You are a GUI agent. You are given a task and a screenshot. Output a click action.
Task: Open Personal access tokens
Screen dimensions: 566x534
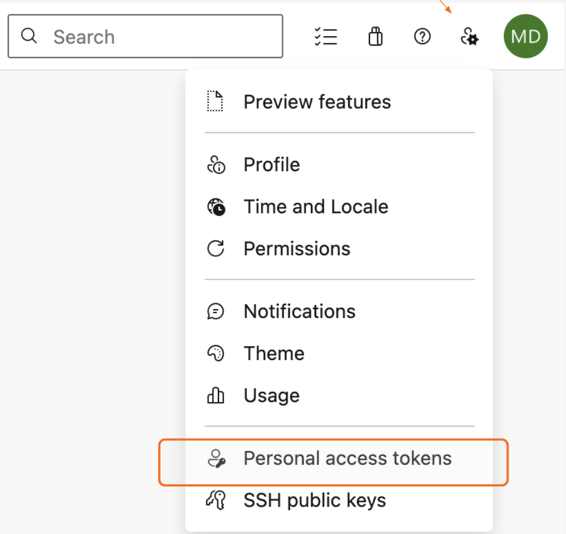click(347, 458)
